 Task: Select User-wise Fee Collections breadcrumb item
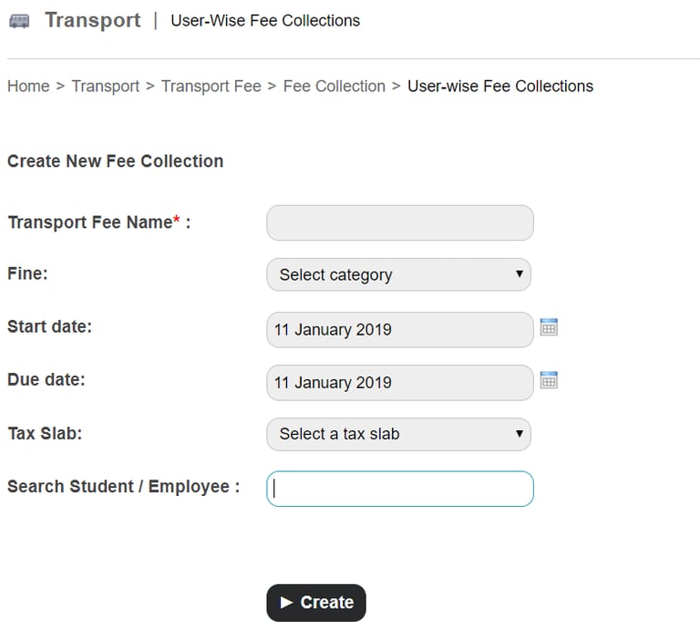(500, 87)
